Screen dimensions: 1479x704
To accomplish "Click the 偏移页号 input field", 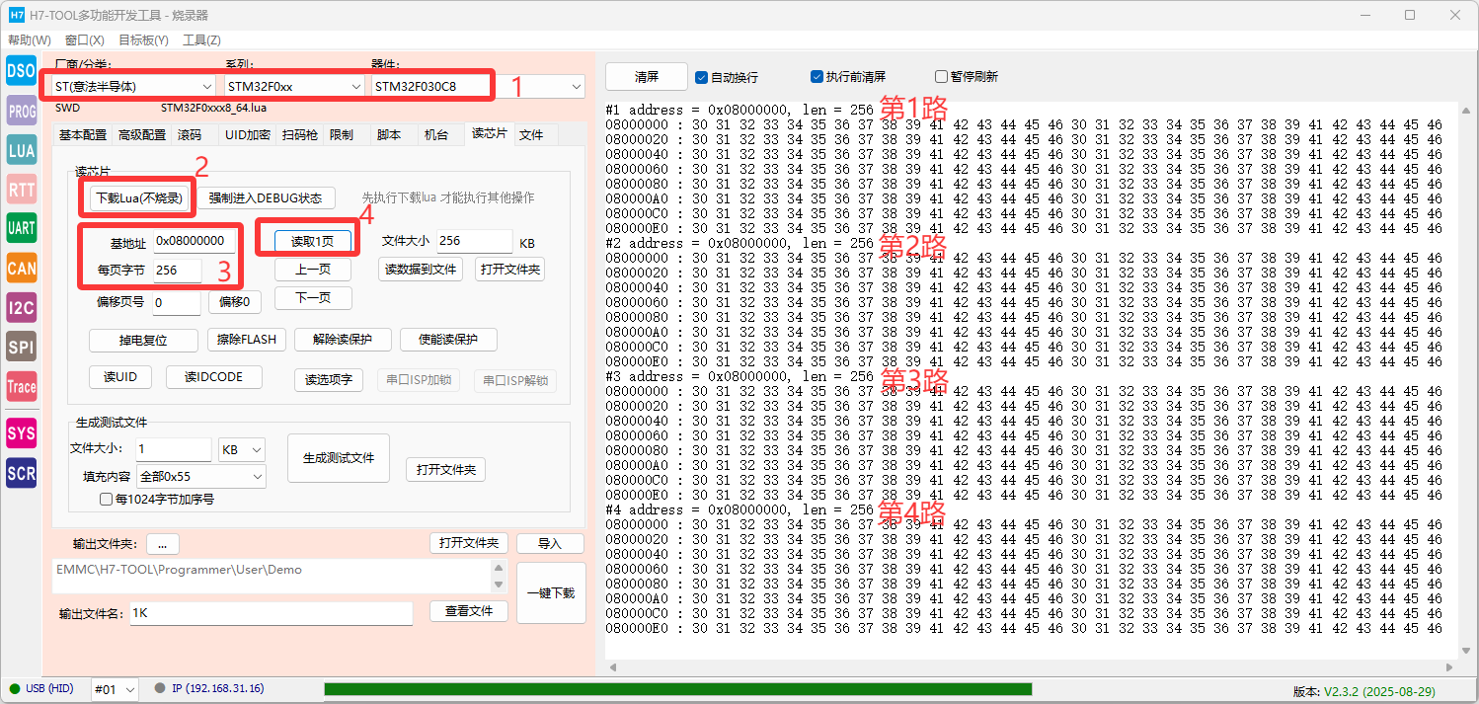I will [x=176, y=302].
